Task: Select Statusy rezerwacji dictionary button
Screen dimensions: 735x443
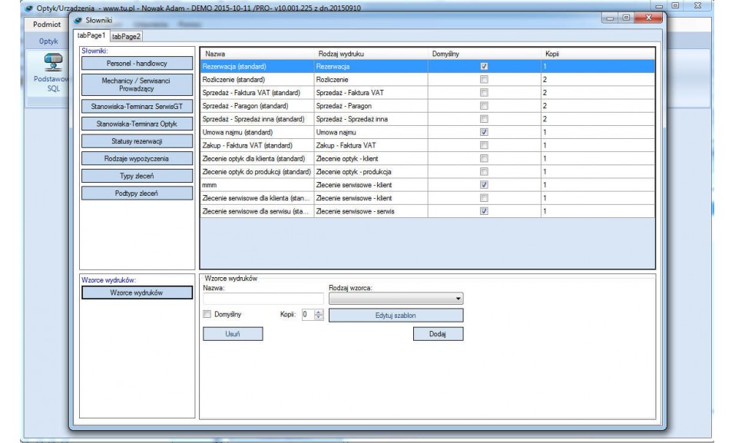Action: click(136, 141)
